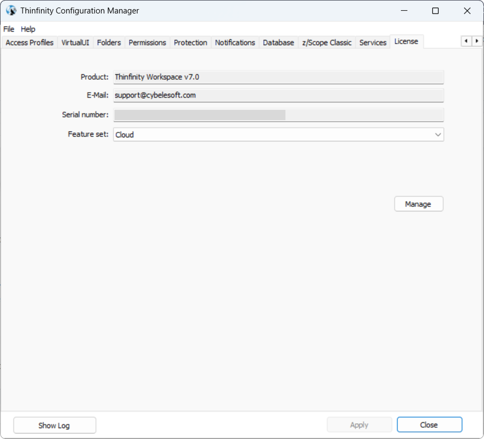
Task: Click the 'Thinfinity Configuration Manager' title text
Action: tap(80, 11)
